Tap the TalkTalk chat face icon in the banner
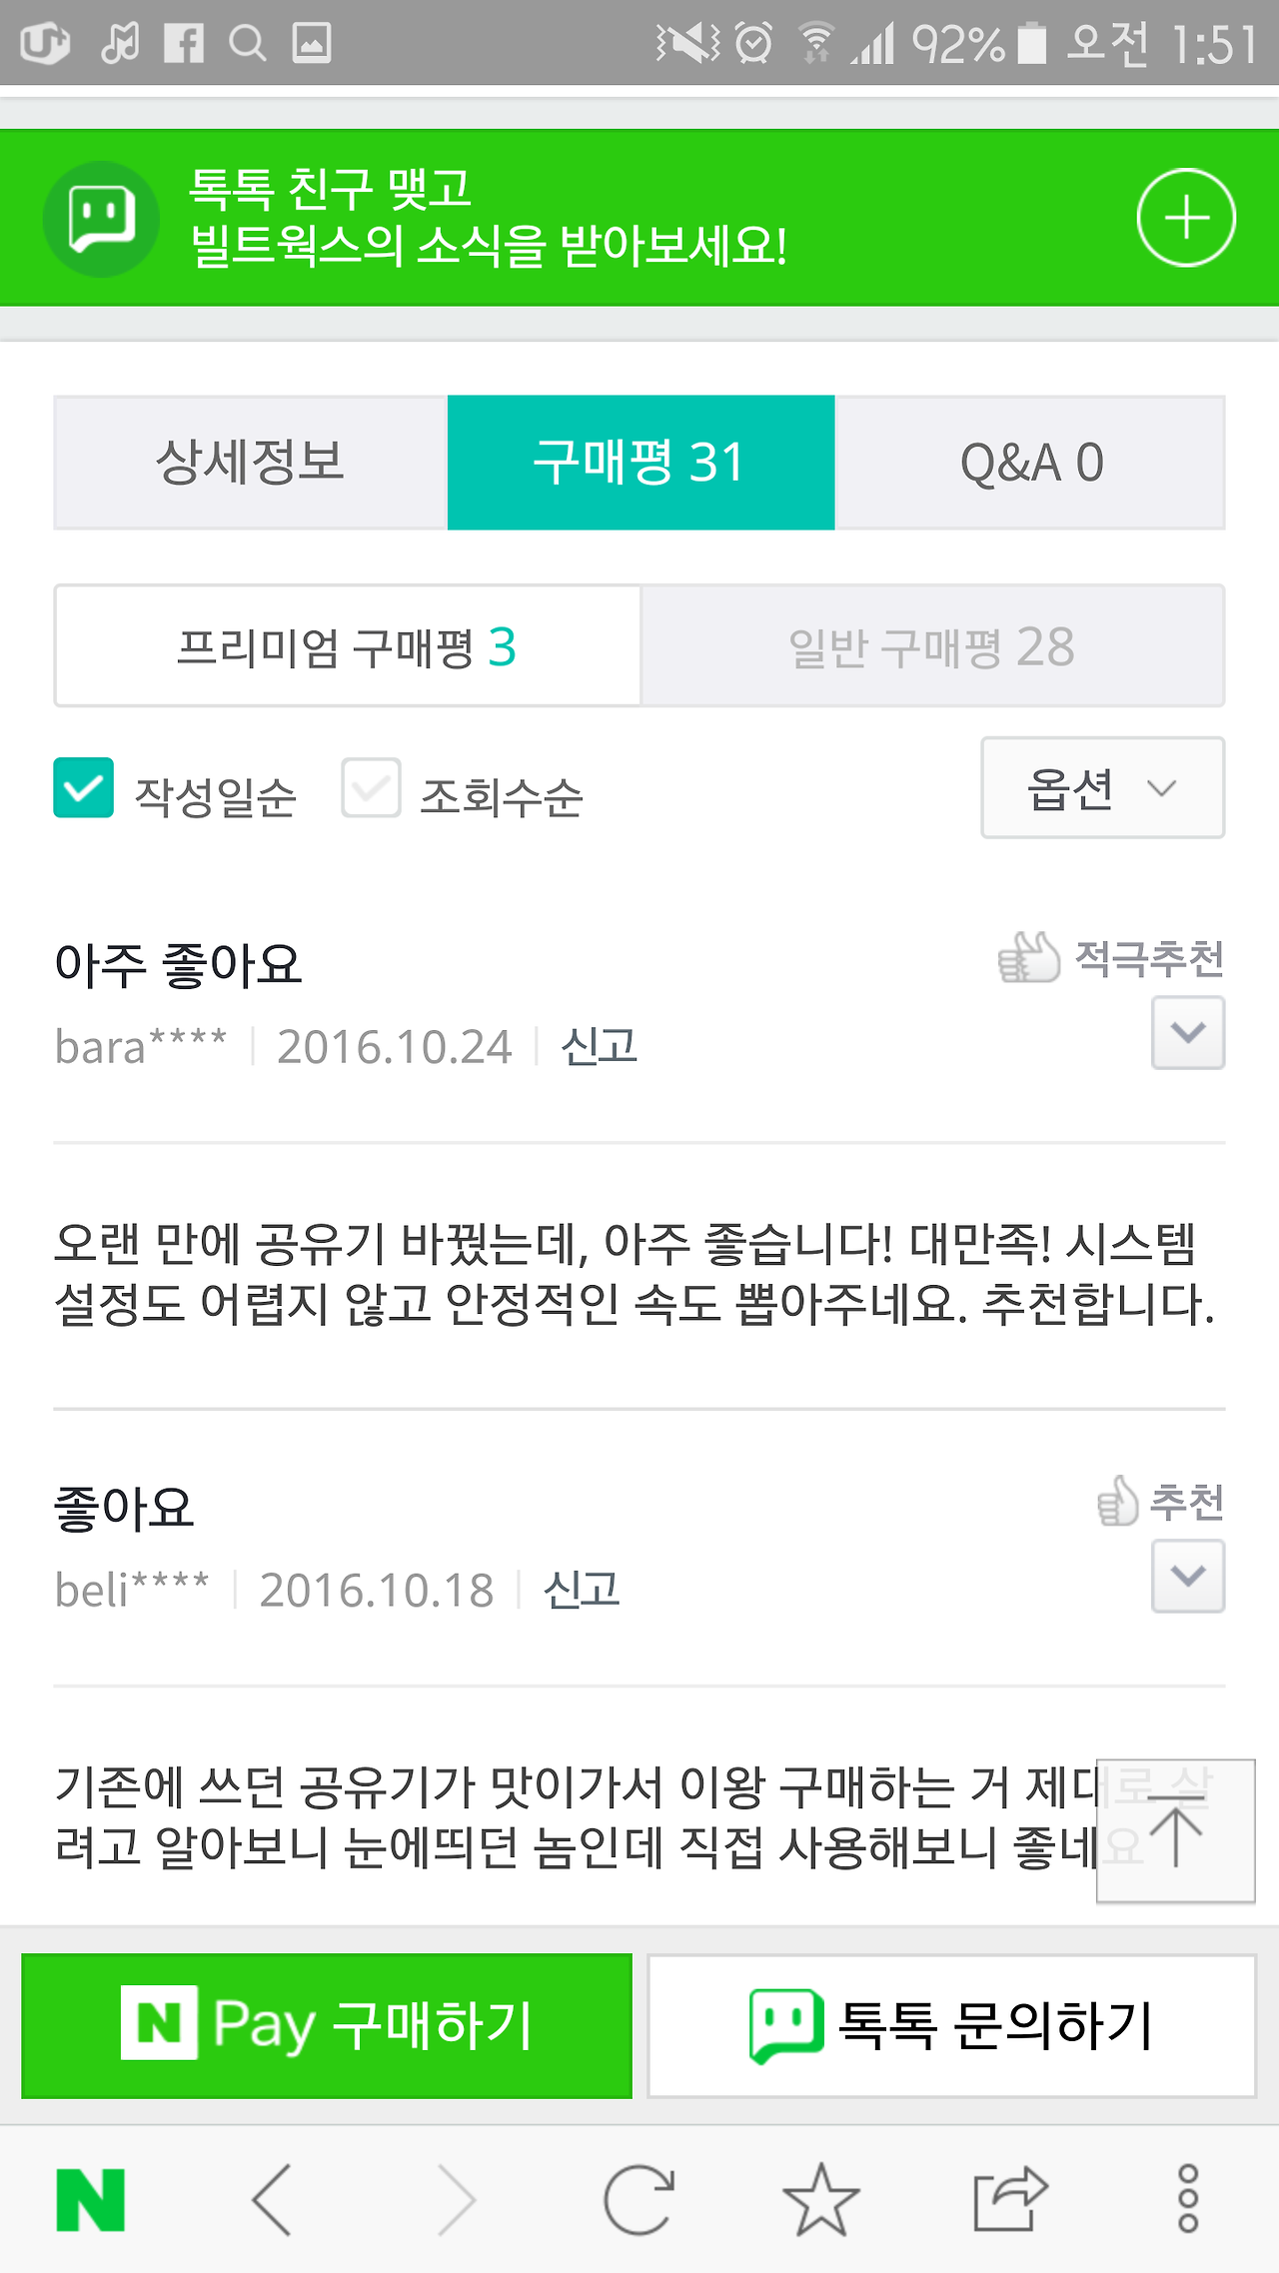The width and height of the screenshot is (1279, 2273). (x=101, y=219)
